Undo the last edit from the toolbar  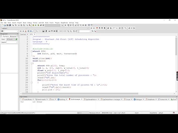coord(13,25)
